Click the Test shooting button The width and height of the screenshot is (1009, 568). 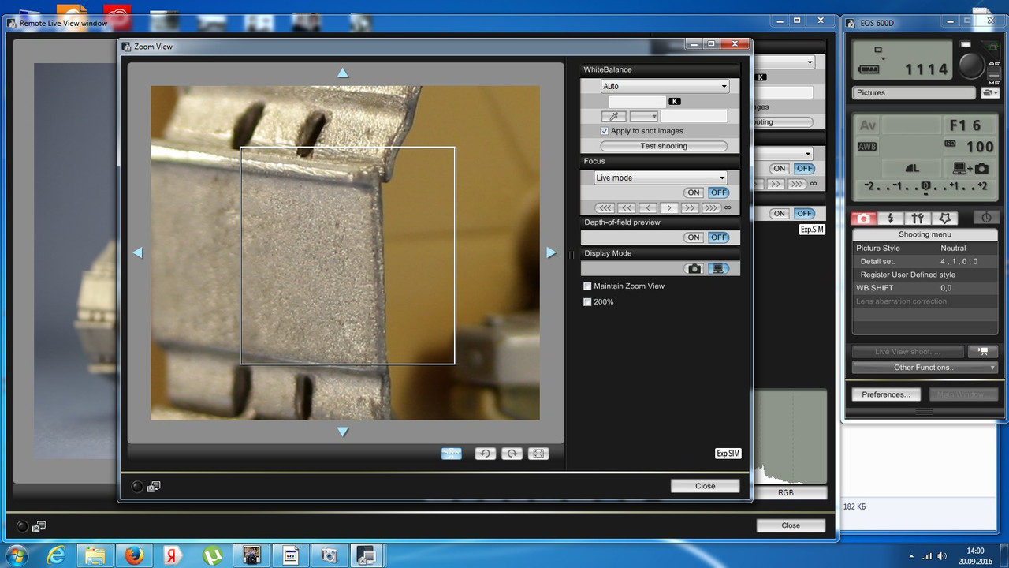664,146
